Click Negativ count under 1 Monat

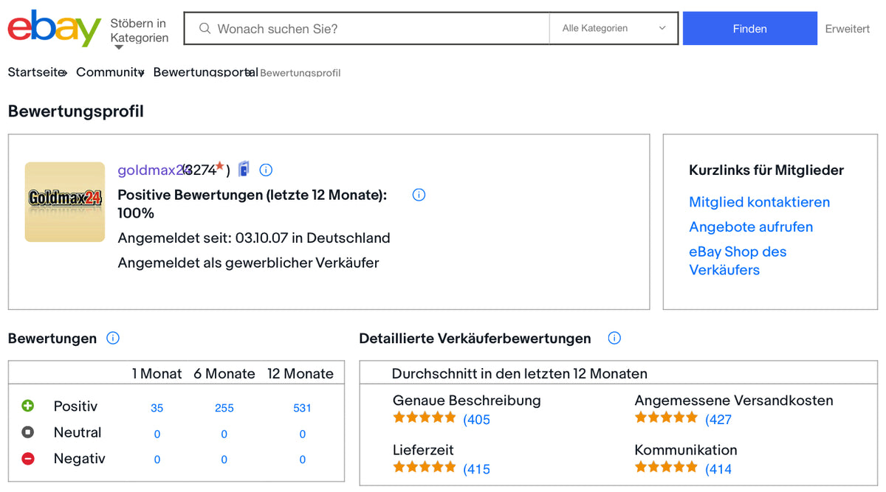[x=157, y=460]
